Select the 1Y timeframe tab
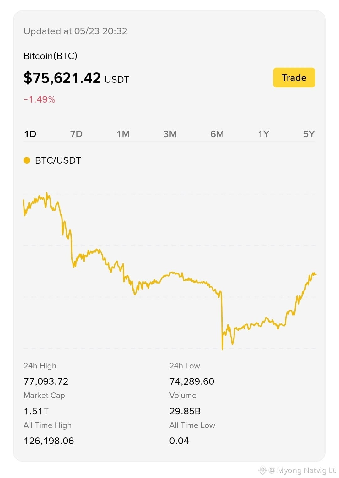This screenshot has height=478, width=339. (x=263, y=134)
